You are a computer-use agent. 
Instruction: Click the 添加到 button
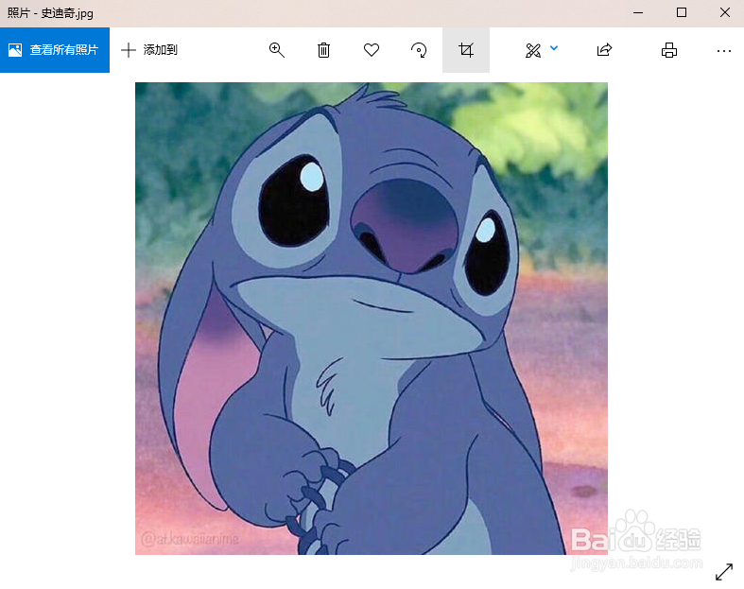tap(149, 50)
